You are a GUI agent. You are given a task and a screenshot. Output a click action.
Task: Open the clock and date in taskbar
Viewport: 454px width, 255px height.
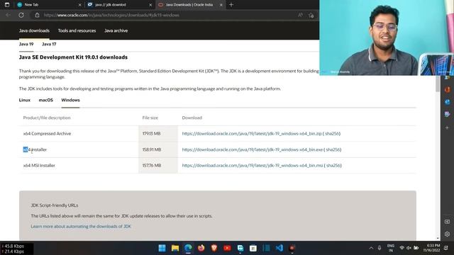pos(431,248)
